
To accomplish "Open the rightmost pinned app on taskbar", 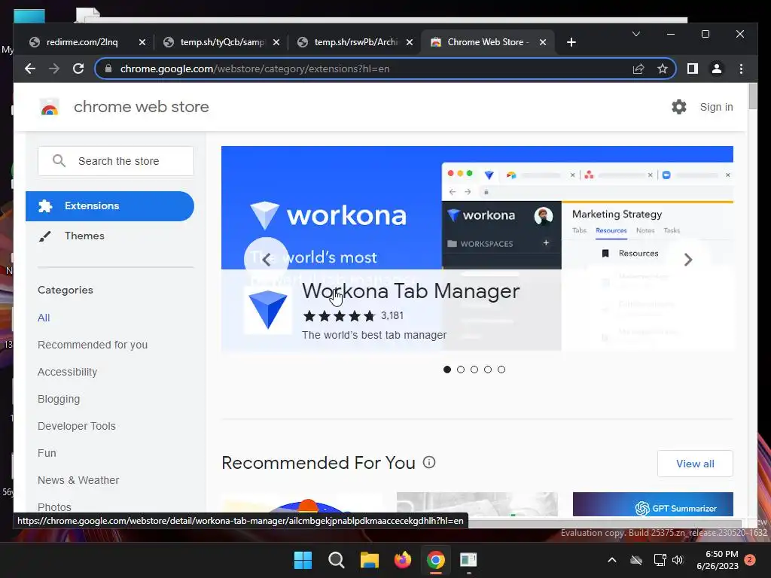I will (468, 560).
